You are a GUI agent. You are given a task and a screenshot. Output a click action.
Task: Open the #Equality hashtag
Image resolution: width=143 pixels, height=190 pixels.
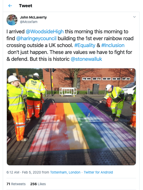[x=85, y=45]
